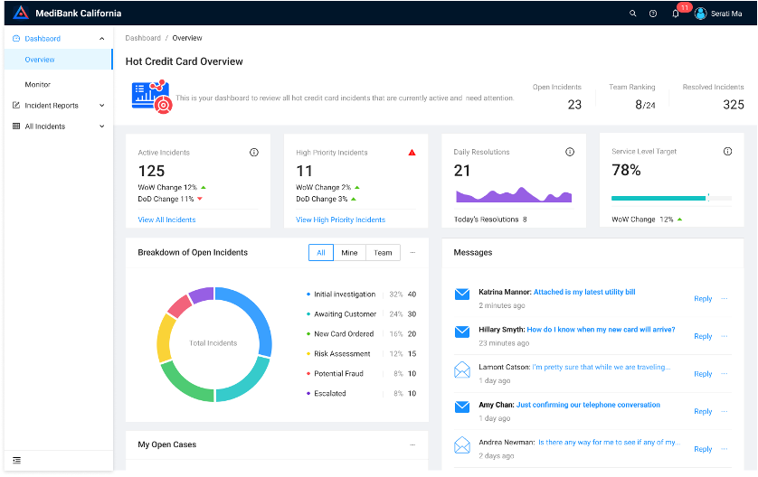Switch breakdown filter to Team

(383, 252)
